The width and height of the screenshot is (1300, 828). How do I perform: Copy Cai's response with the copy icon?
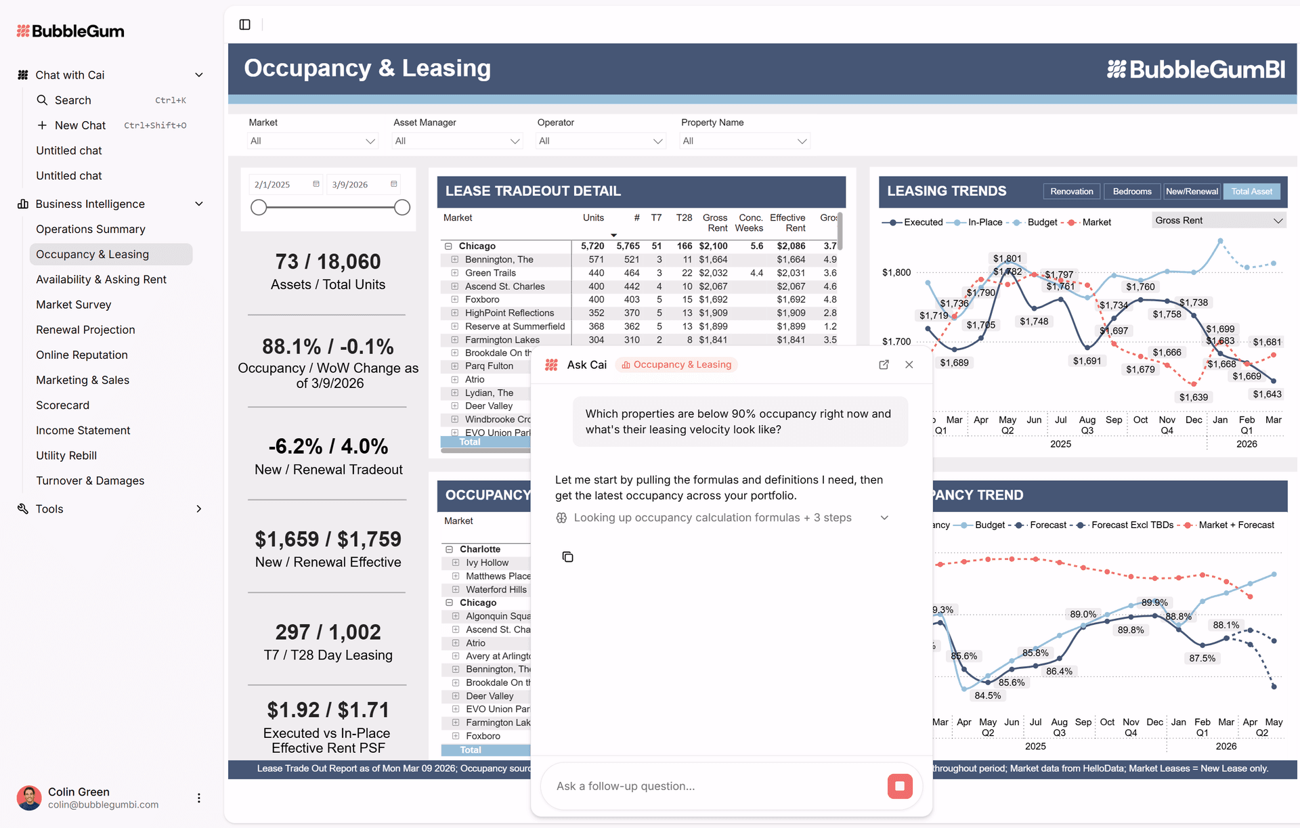click(x=567, y=557)
